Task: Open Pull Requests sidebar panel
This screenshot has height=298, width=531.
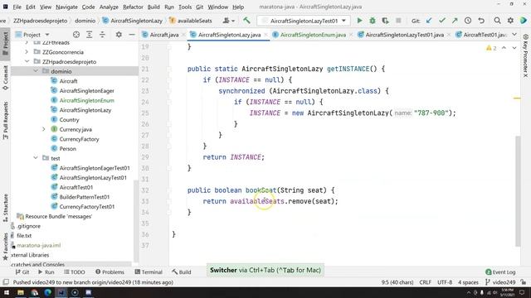Action: pos(5,121)
